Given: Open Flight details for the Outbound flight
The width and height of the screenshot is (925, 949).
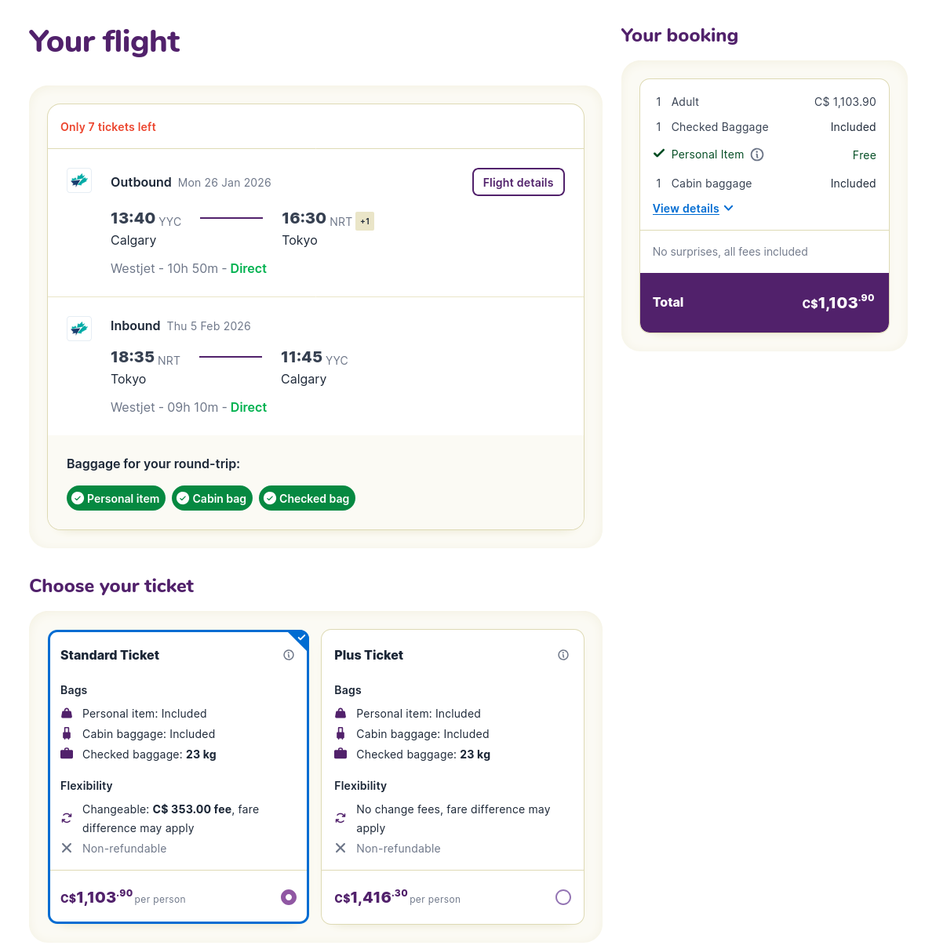Looking at the screenshot, I should pyautogui.click(x=518, y=181).
